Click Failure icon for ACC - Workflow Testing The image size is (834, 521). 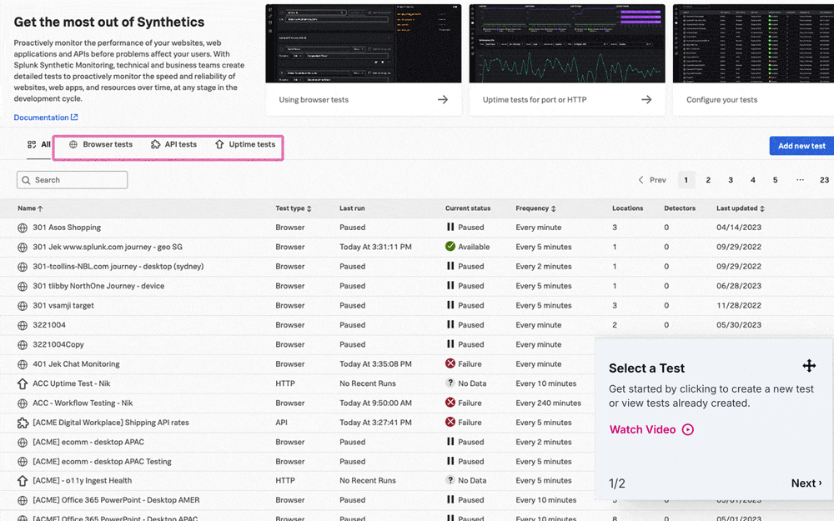tap(450, 403)
